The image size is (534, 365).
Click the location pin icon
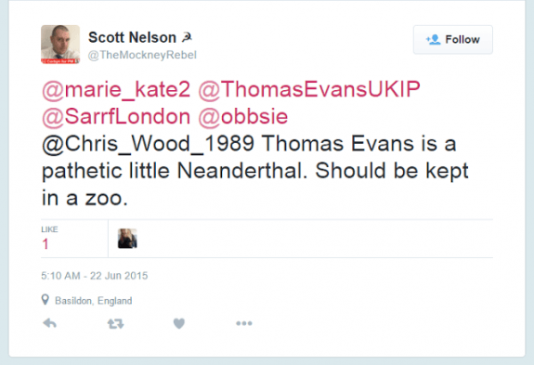pyautogui.click(x=45, y=300)
